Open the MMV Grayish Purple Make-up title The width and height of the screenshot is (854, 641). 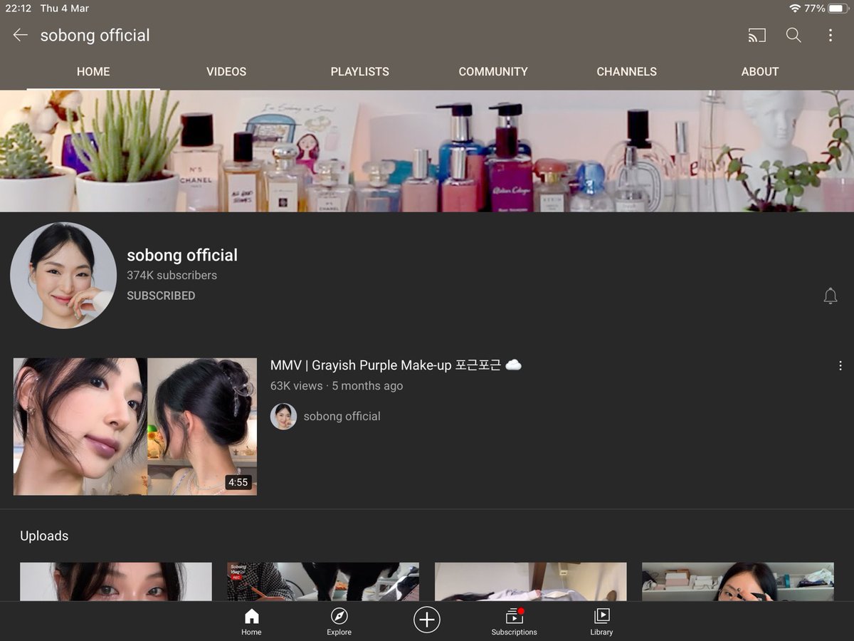396,365
